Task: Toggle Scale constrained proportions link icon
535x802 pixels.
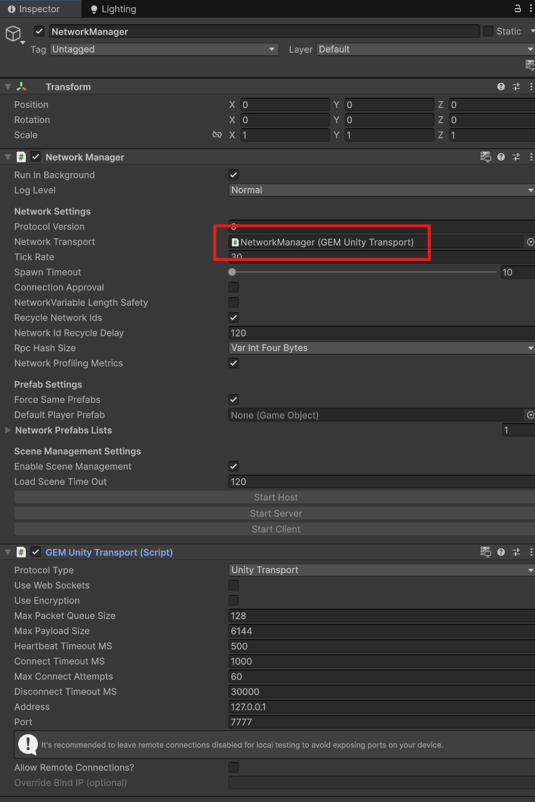Action: click(x=217, y=135)
